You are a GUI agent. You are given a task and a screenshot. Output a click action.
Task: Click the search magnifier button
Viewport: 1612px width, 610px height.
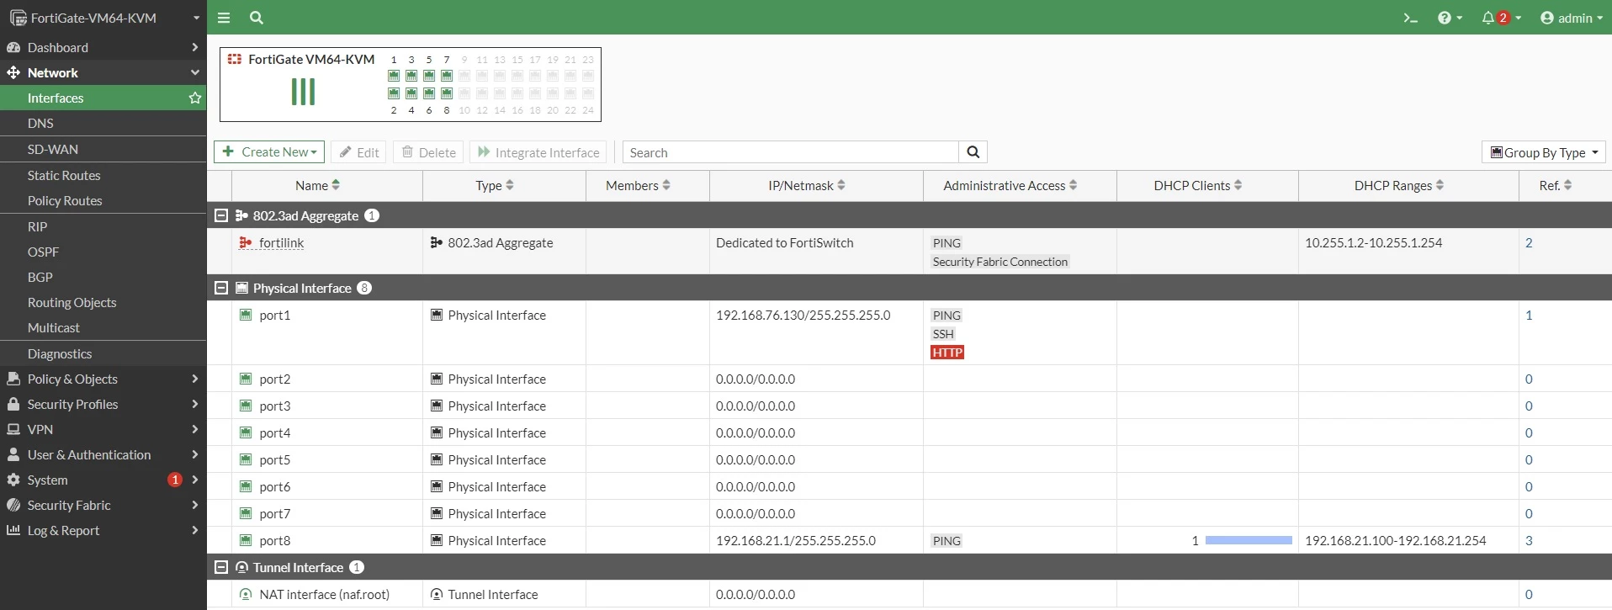click(x=973, y=152)
